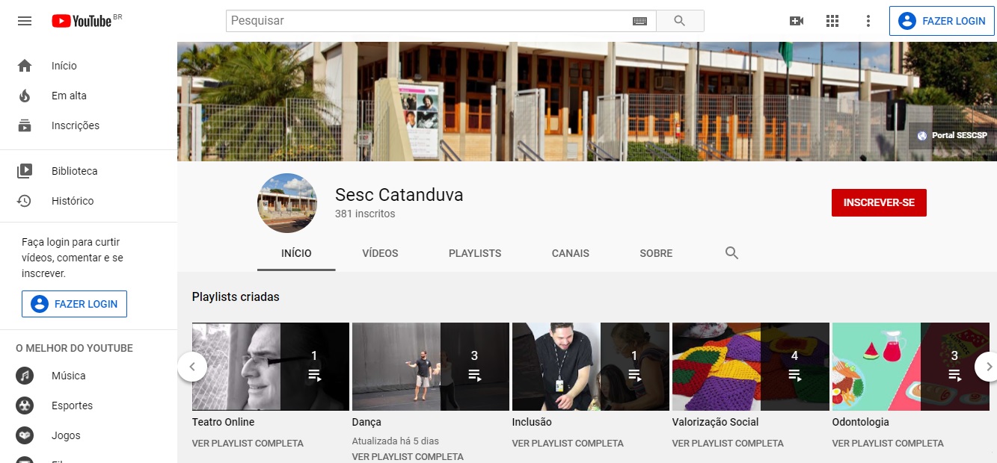Switch to the INÍCIO tab

tap(296, 253)
